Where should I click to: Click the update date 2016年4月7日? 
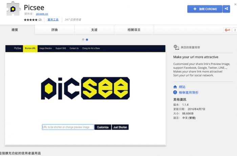click(x=196, y=109)
